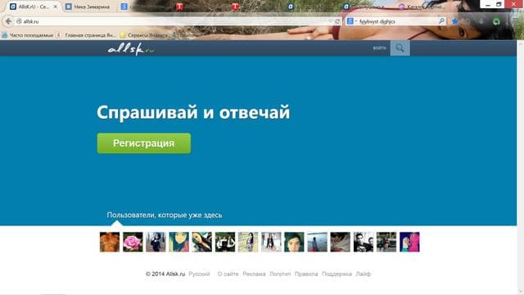Viewport: 524px width, 295px height.
Task: Open the orange flower user avatar
Action: pyautogui.click(x=110, y=242)
